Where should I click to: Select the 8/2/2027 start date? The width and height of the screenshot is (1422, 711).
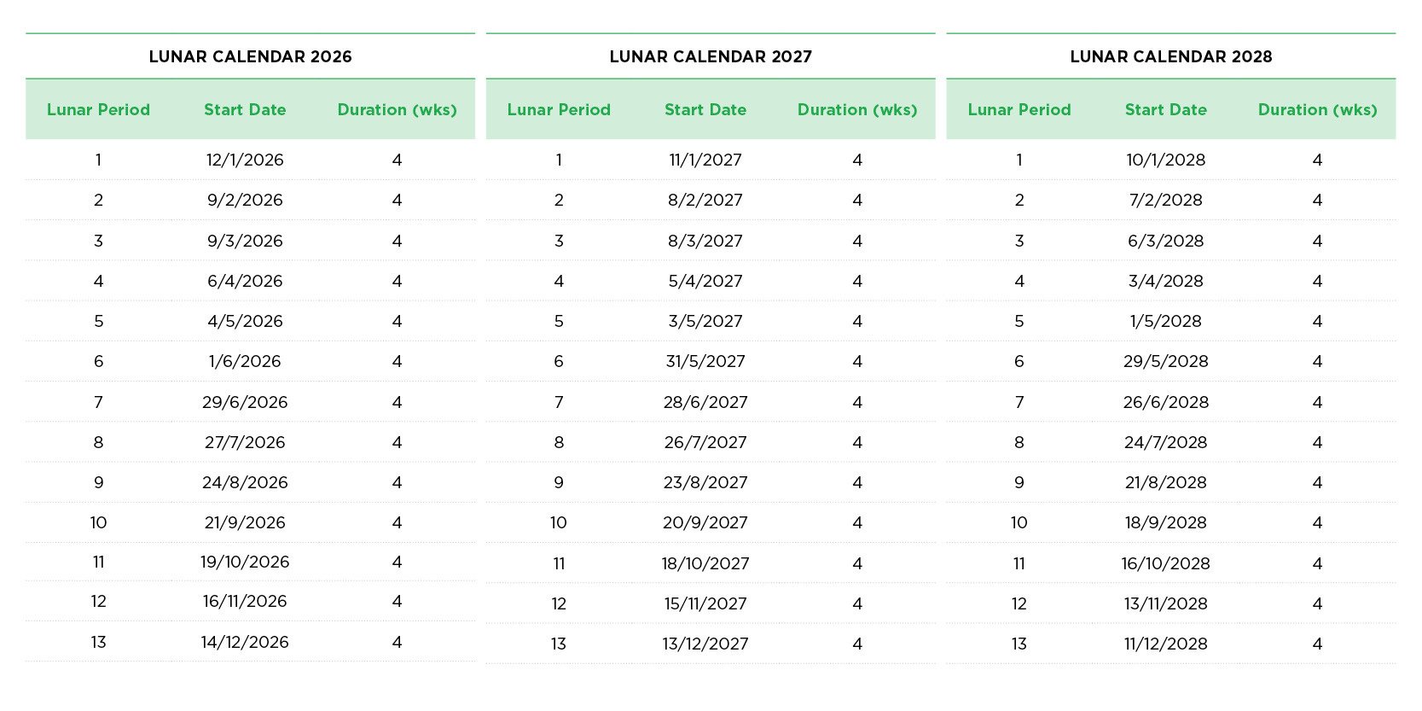click(x=705, y=200)
